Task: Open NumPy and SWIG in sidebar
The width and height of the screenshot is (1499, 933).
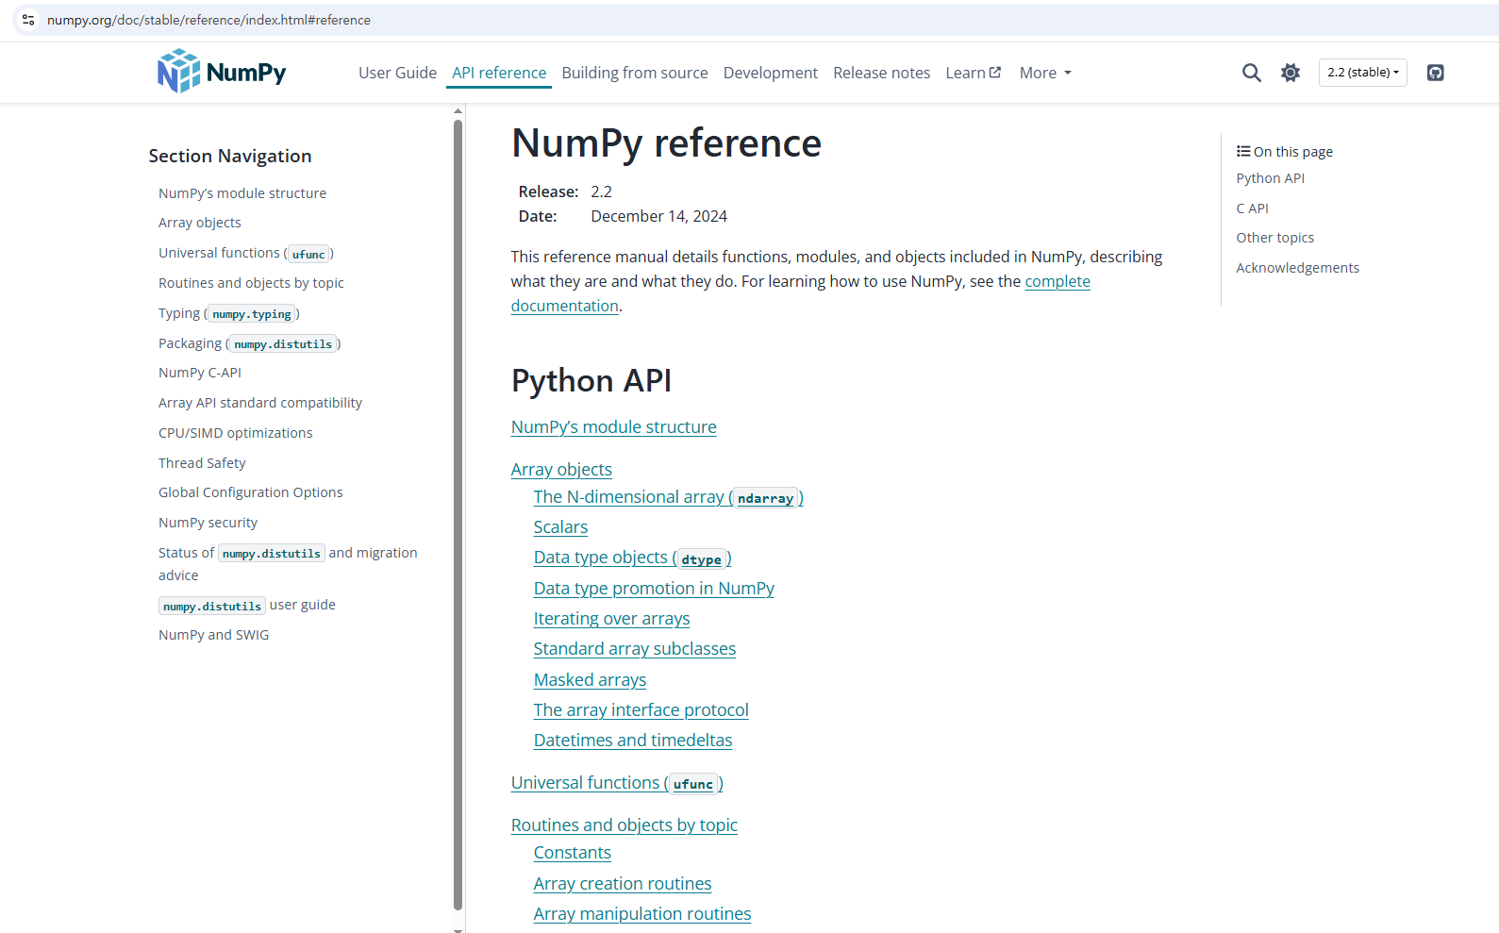Action: pos(213,635)
